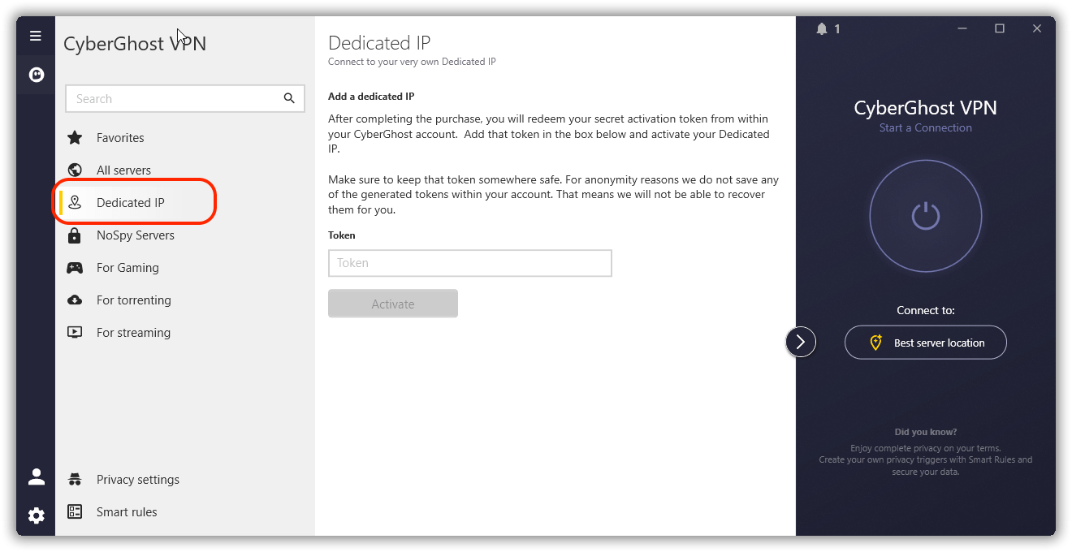Open the account profile icon
1072x552 pixels.
pos(37,477)
